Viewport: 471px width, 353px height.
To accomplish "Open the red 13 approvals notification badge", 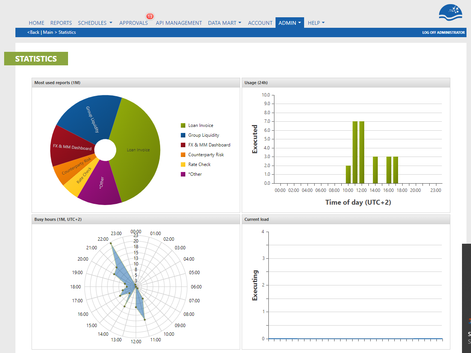I will click(150, 16).
